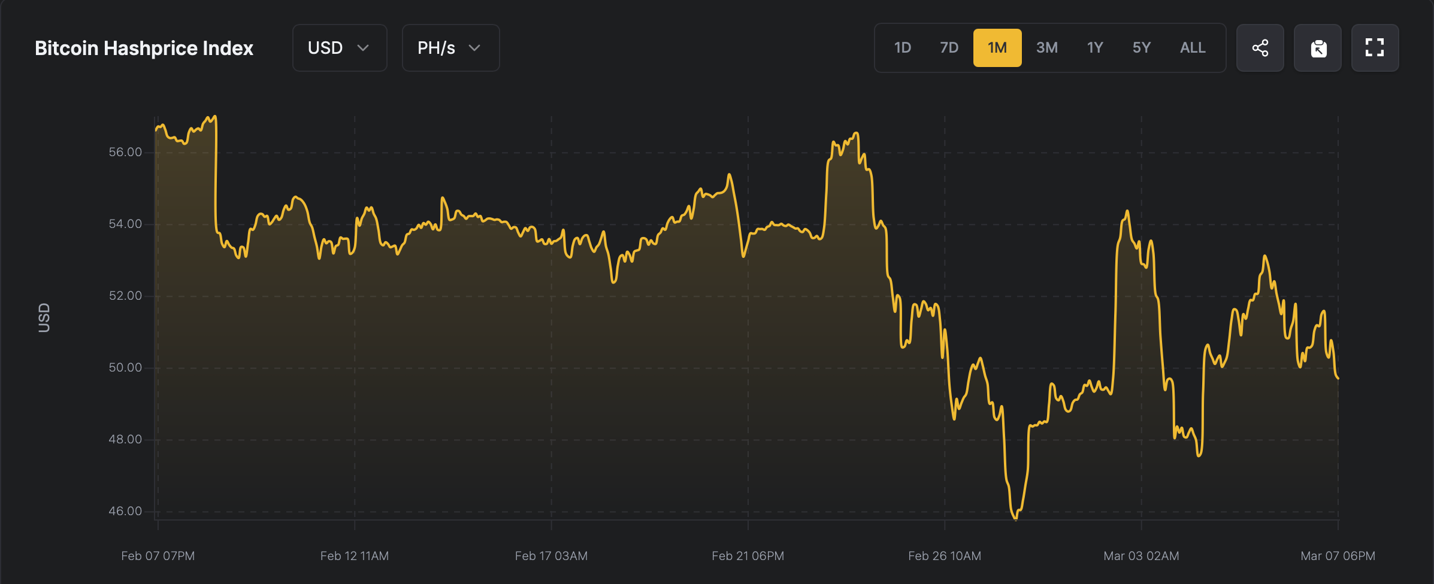
Task: Select the share icon next to timeframe tabs
Action: coord(1260,48)
